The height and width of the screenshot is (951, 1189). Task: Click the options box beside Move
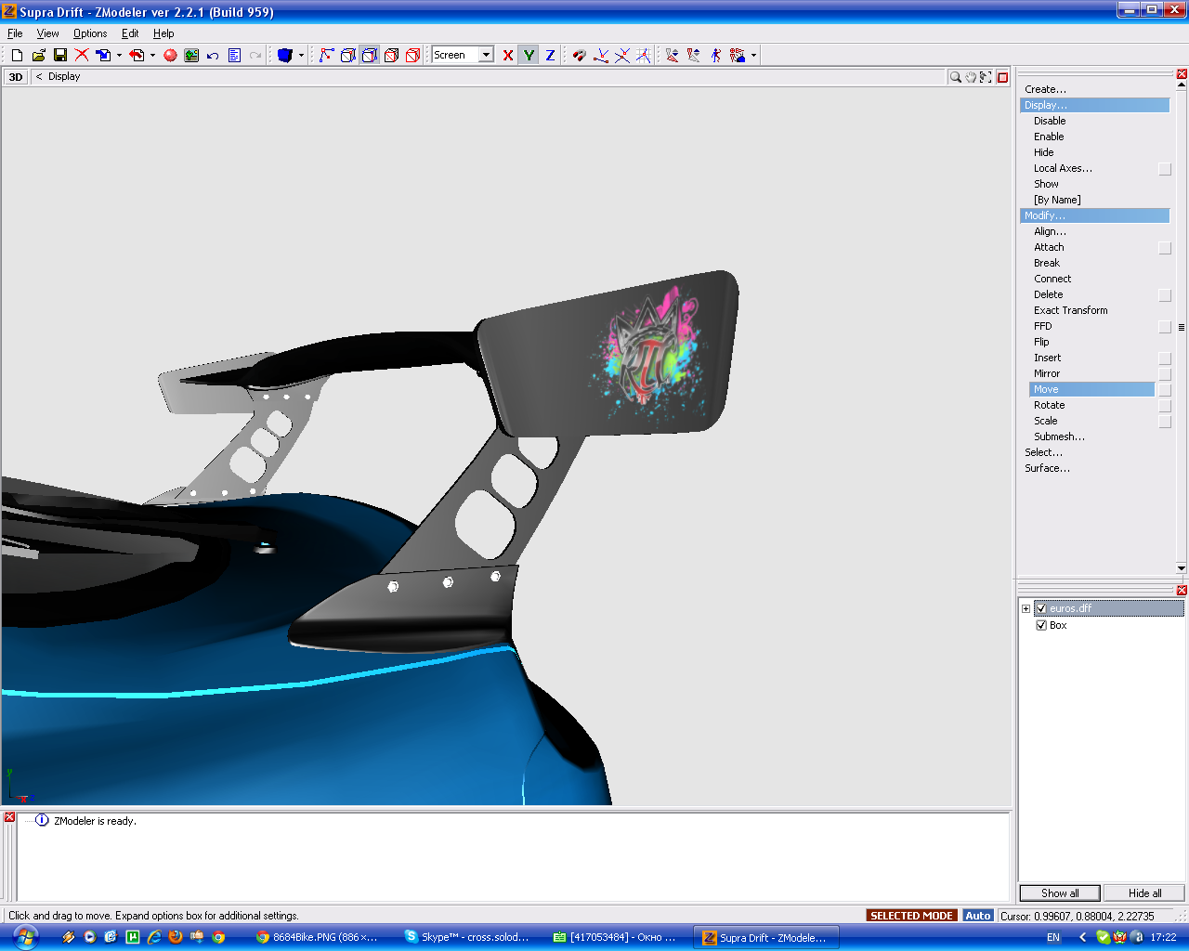click(x=1165, y=390)
